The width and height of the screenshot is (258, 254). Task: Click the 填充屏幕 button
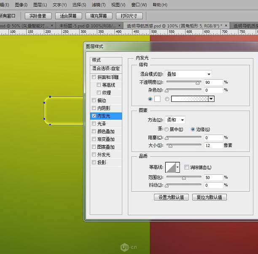[99, 16]
